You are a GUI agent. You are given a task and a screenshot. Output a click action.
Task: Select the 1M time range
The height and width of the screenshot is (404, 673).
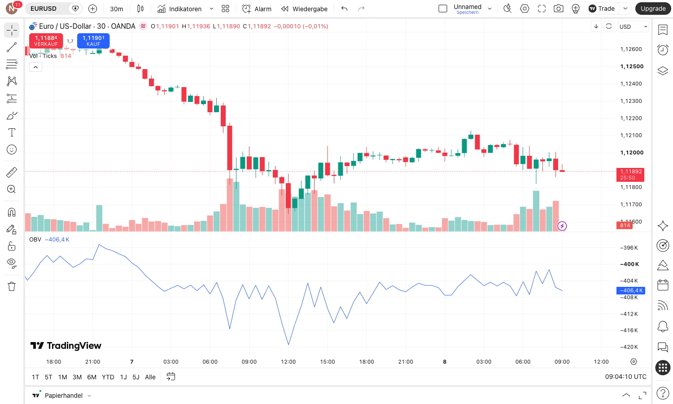coord(63,377)
